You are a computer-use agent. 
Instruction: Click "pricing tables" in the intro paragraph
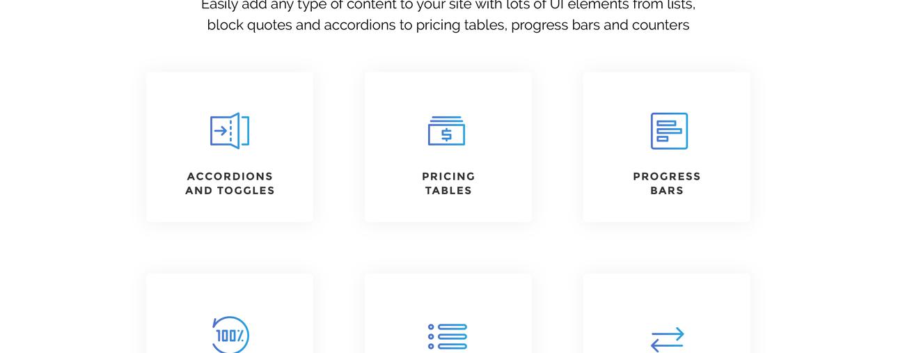pos(461,26)
